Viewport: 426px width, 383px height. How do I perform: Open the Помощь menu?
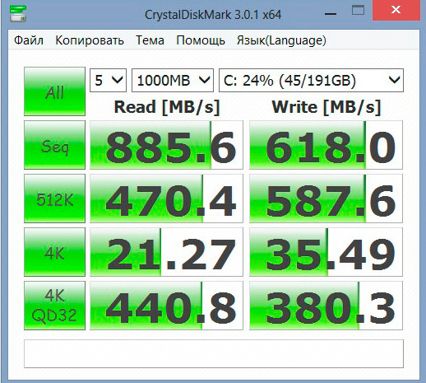tap(201, 40)
